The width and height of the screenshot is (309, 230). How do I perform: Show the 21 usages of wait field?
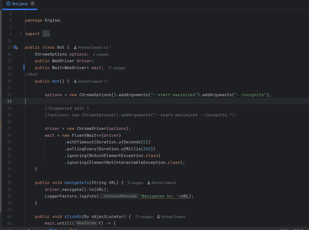click(116, 68)
